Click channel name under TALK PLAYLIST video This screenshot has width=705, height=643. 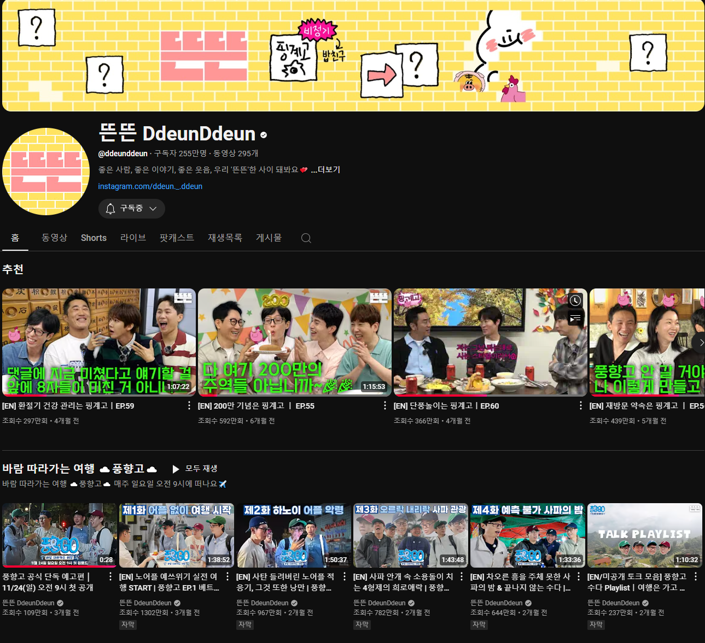(614, 603)
